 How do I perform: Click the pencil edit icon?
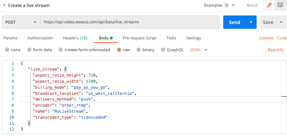point(269,5)
